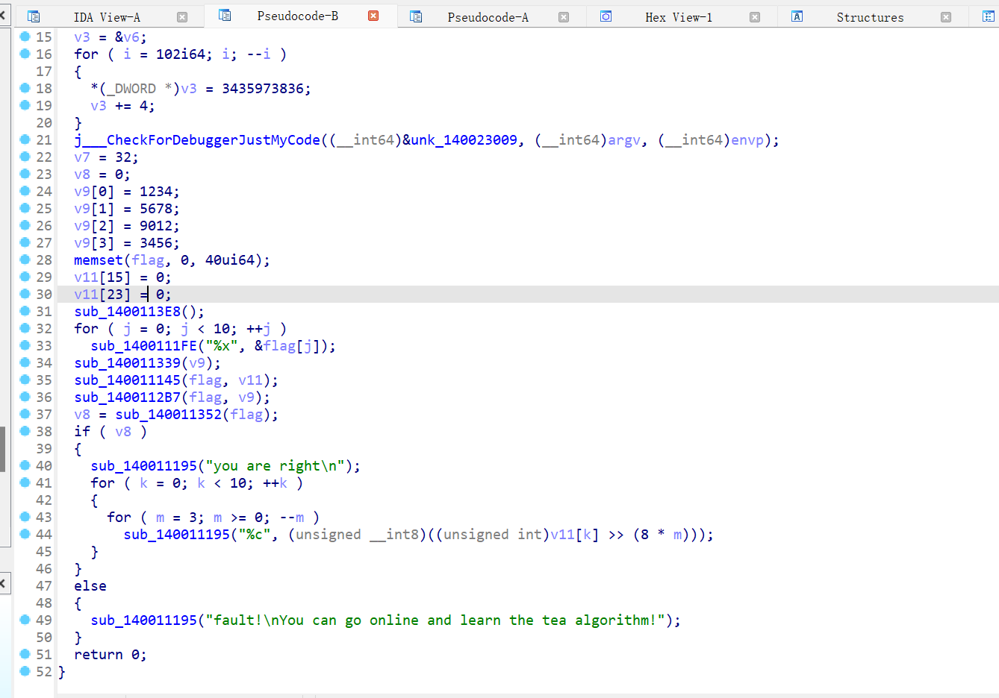Toggle breakpoint dot on line 31
The height and width of the screenshot is (698, 999).
click(25, 311)
